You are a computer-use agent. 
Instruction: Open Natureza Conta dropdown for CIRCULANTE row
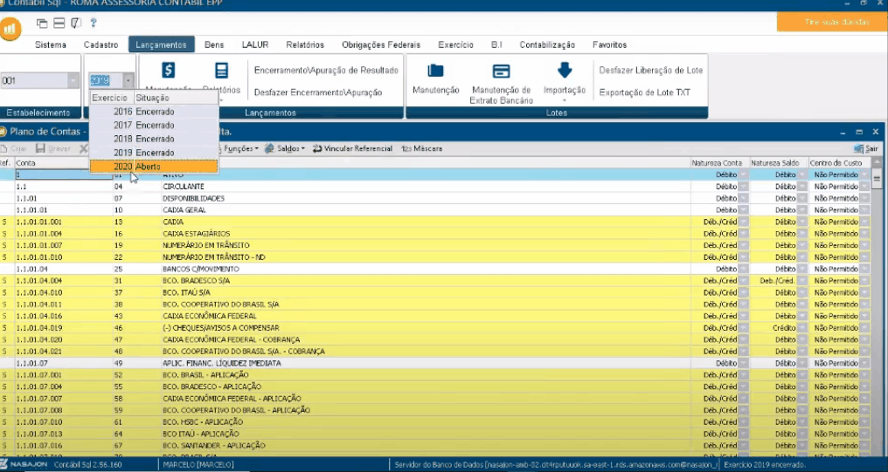tap(744, 187)
